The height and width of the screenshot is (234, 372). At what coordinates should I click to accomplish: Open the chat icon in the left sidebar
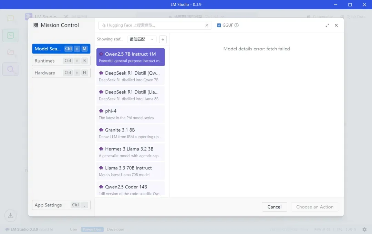(x=10, y=19)
